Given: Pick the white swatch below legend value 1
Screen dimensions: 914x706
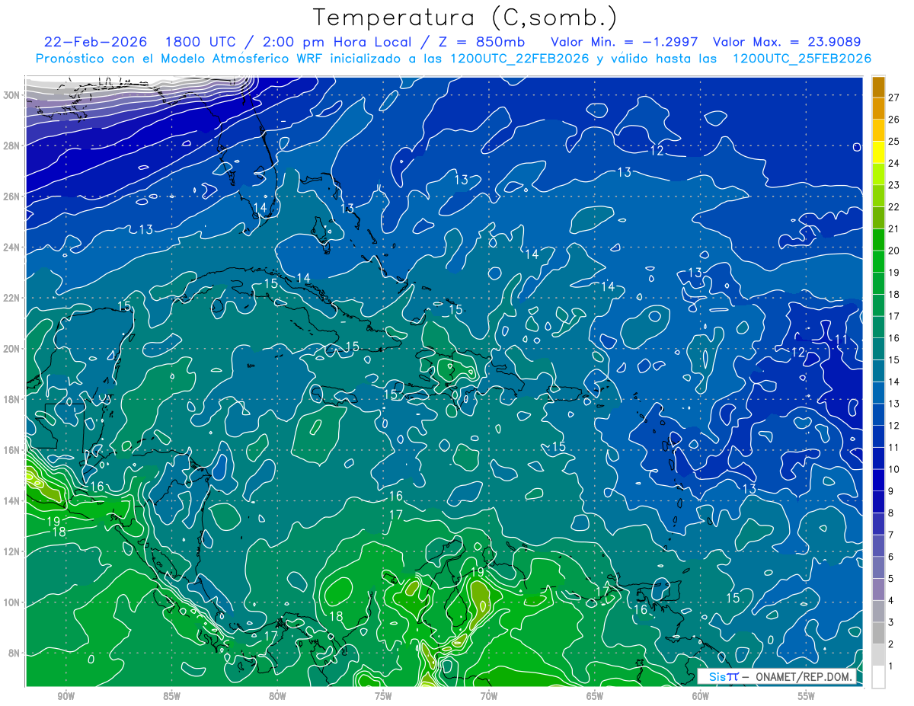Looking at the screenshot, I should pos(878,677).
